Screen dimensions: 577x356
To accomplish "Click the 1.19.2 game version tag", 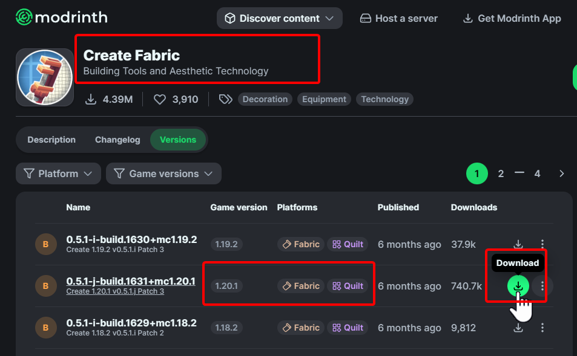I will 226,244.
